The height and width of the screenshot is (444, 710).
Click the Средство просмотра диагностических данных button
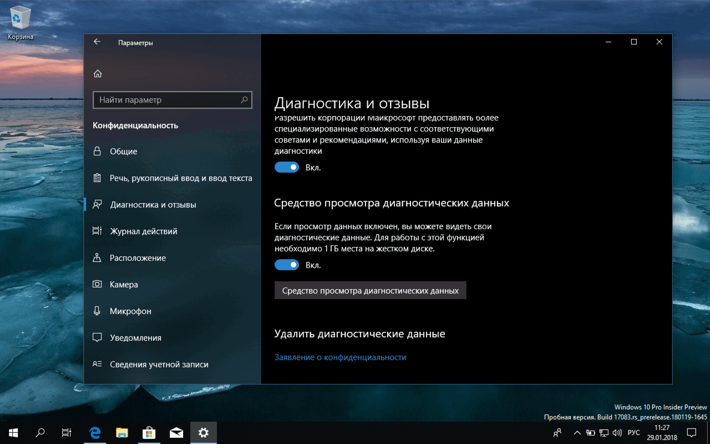371,290
